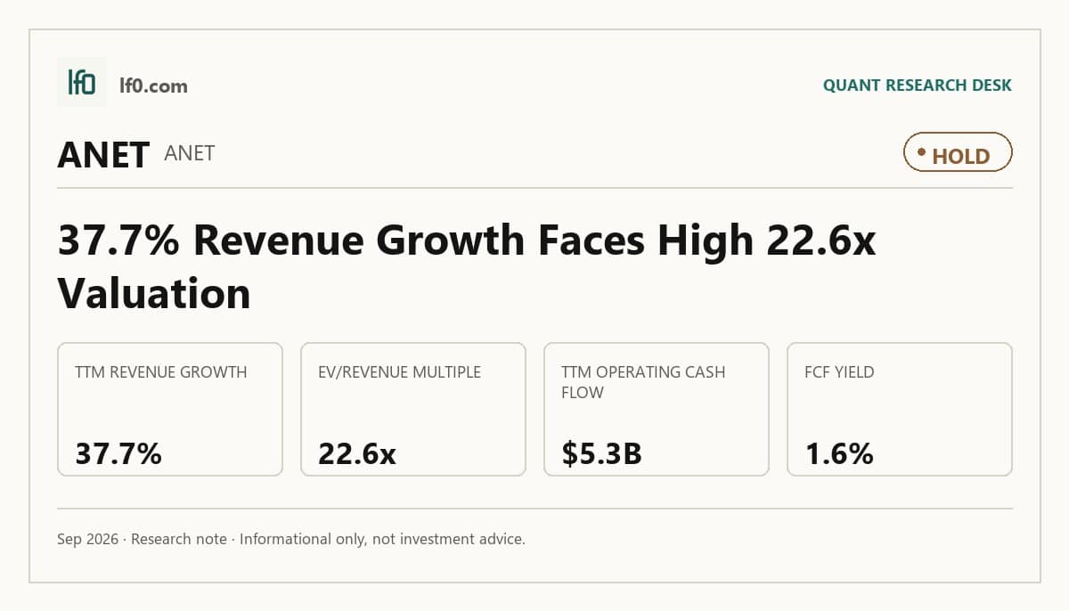Click the HOLD rating badge
Image resolution: width=1069 pixels, height=611 pixels.
pyautogui.click(x=958, y=152)
